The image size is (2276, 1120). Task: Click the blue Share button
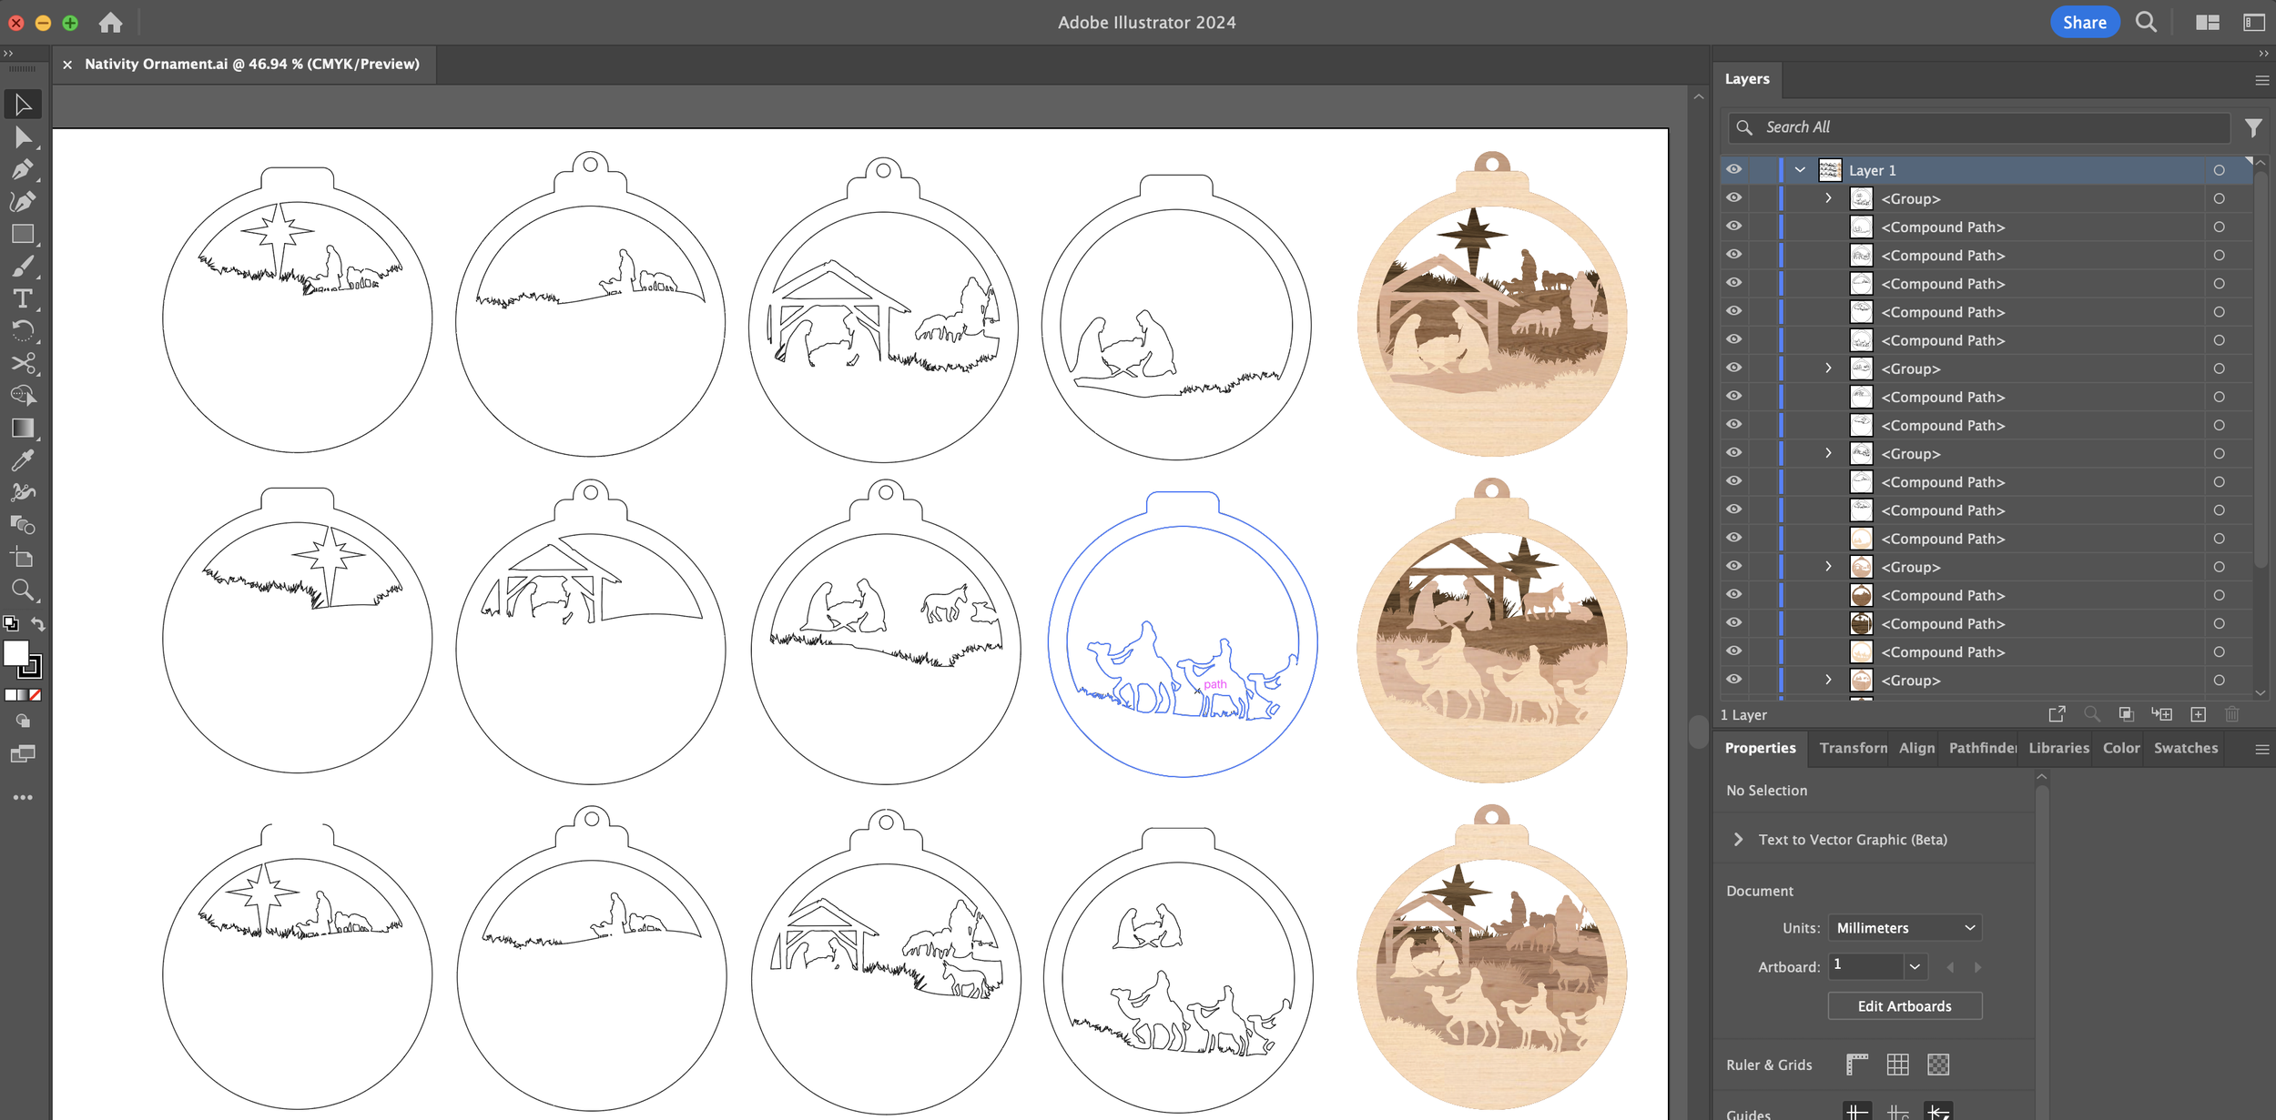click(x=2084, y=23)
